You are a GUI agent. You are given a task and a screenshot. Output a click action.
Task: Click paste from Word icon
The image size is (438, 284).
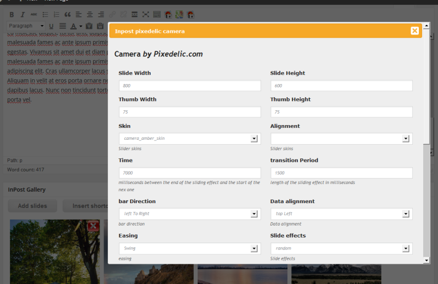coord(100,26)
